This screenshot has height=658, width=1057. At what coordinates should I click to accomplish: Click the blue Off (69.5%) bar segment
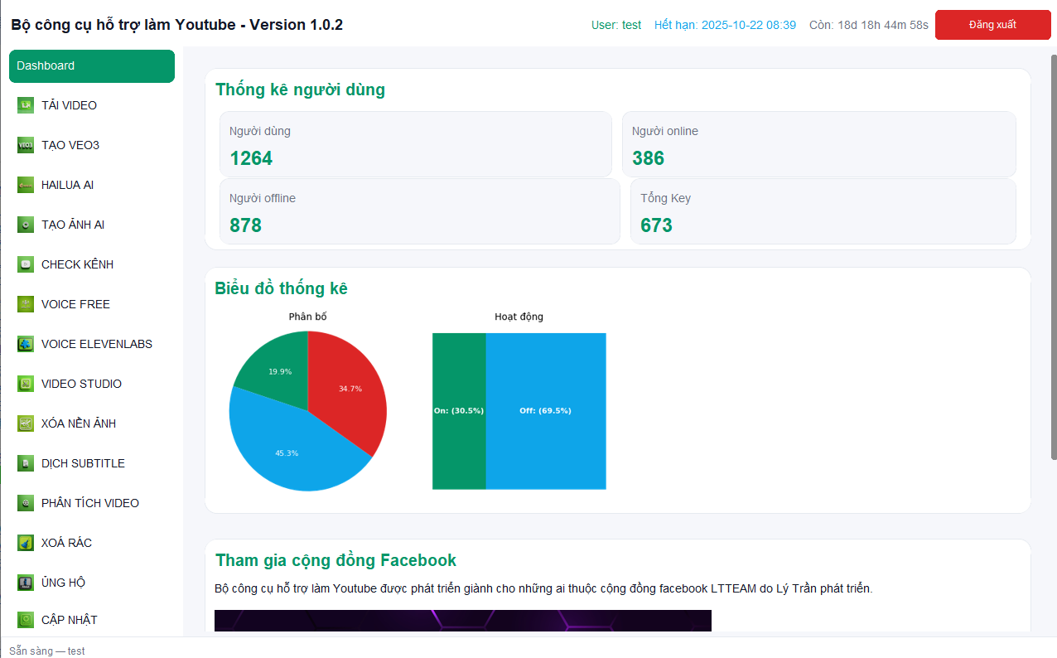545,411
